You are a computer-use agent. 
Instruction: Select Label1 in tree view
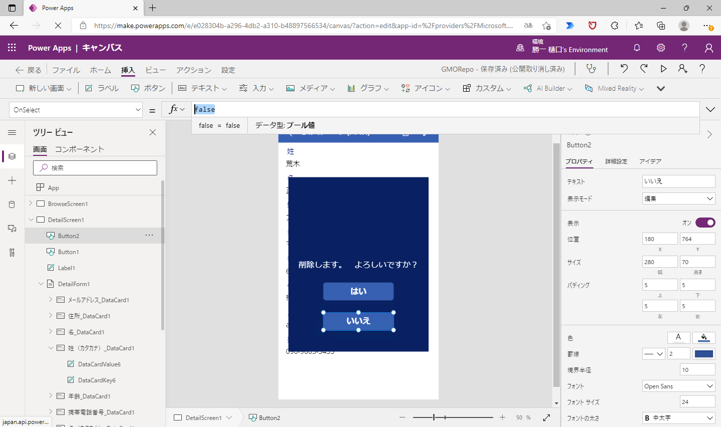coord(67,268)
